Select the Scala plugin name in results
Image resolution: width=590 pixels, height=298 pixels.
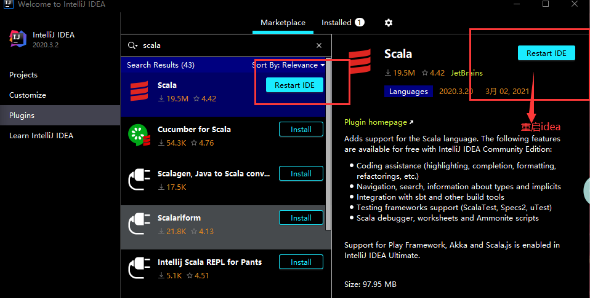[x=167, y=85]
